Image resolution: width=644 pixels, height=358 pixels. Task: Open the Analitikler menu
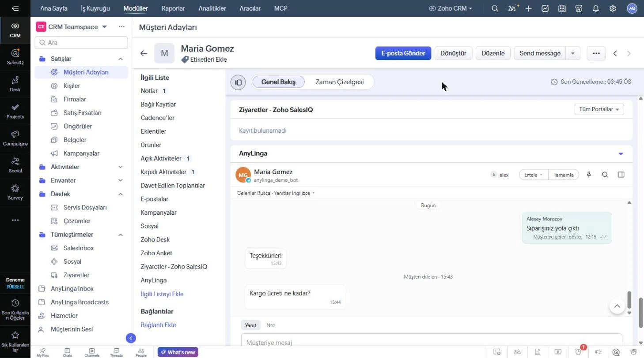(x=212, y=8)
